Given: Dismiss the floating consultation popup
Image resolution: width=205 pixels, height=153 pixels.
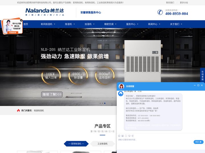Looking at the screenshot, I should [x=21, y=20].
